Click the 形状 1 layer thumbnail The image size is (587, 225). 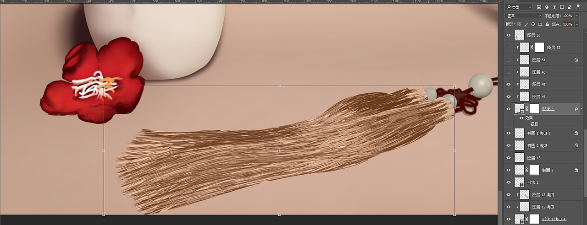[x=519, y=182]
